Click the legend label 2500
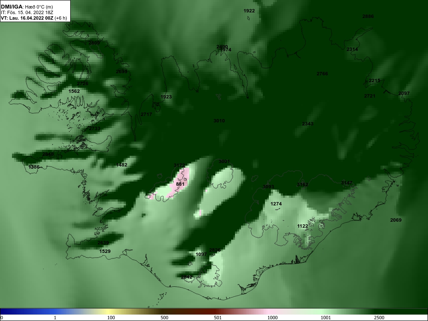Image resolution: width=428 pixels, height=321 pixels. (379, 318)
